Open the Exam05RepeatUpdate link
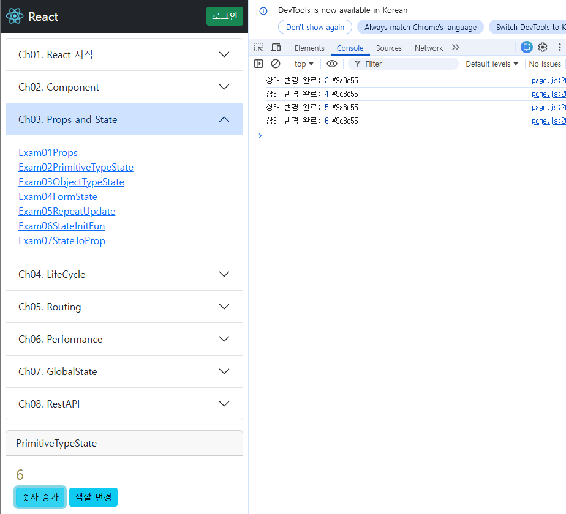566x514 pixels. [x=67, y=211]
